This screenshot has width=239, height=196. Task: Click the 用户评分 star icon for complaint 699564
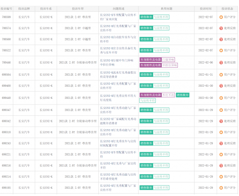pos(221,75)
